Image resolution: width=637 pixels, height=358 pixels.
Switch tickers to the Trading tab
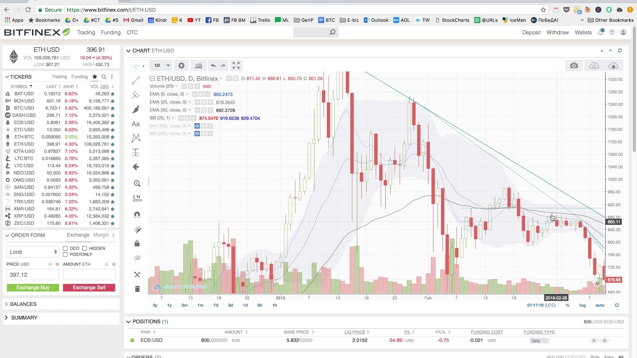(x=59, y=77)
